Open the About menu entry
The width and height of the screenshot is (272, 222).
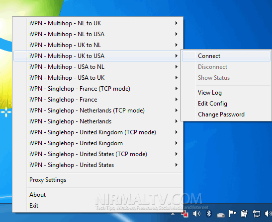pos(98,195)
